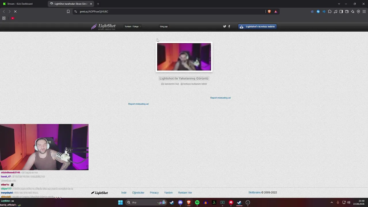Open Lightshot's Facebook page icon

tap(229, 26)
